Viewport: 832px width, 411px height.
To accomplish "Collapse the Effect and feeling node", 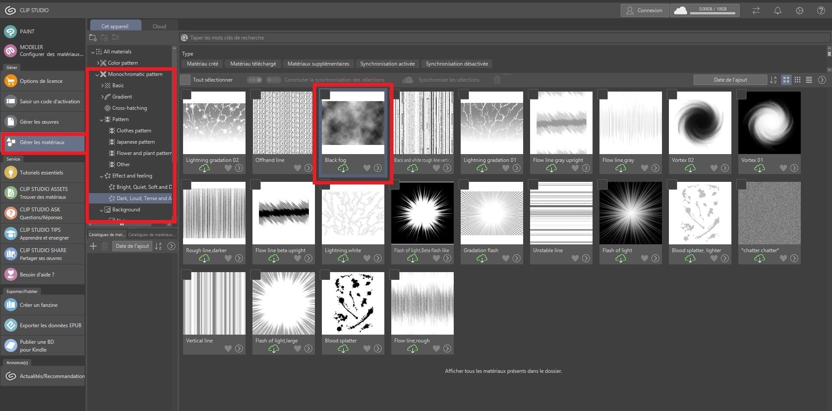I will [102, 176].
